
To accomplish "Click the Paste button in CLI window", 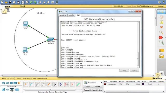I will (134, 71).
